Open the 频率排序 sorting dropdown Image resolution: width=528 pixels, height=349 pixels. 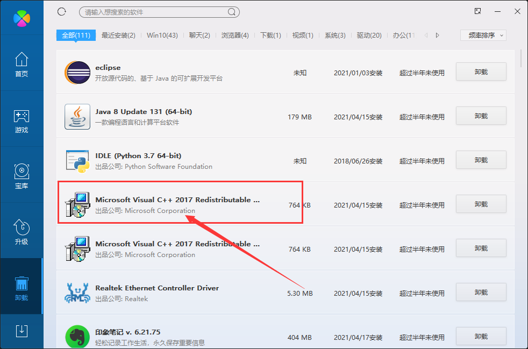click(x=482, y=34)
